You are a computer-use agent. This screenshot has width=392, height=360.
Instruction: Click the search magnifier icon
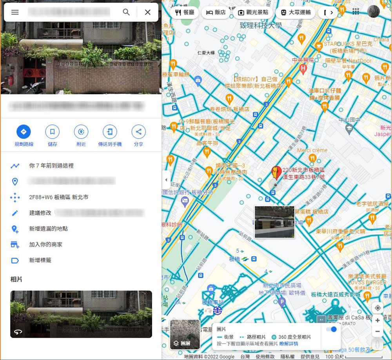[x=126, y=12]
